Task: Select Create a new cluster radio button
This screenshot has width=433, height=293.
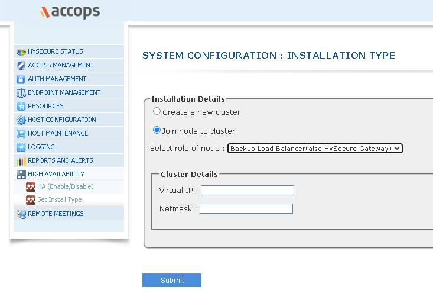Action: (157, 111)
